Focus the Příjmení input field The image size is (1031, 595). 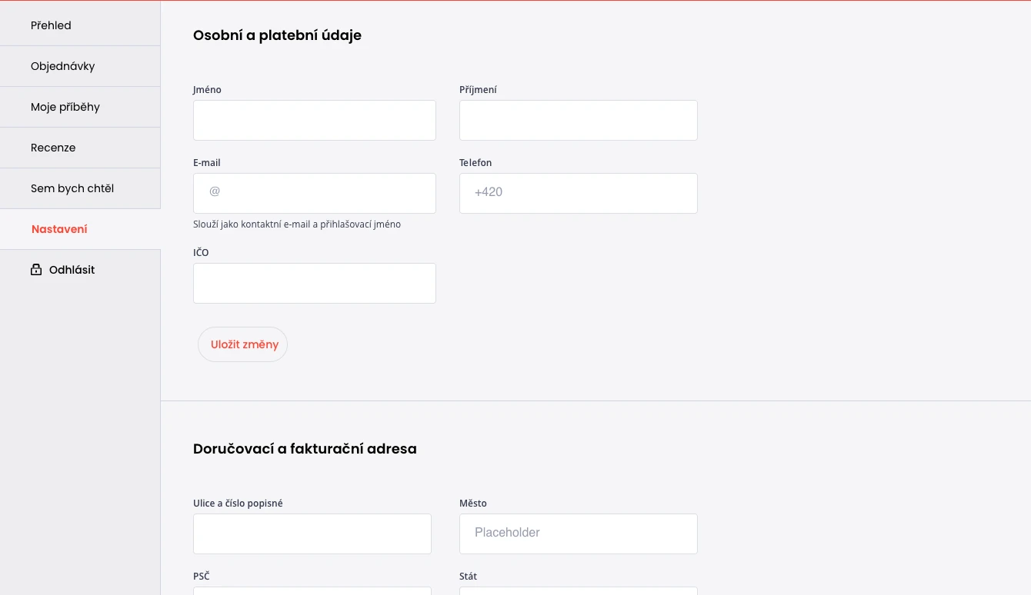point(579,120)
